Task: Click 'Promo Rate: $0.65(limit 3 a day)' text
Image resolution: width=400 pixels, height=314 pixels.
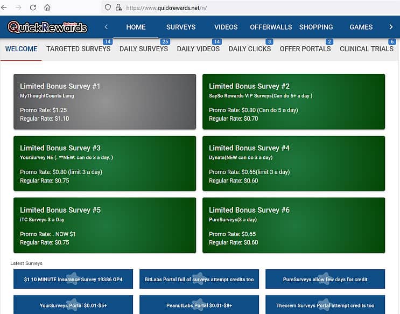Action: click(249, 172)
